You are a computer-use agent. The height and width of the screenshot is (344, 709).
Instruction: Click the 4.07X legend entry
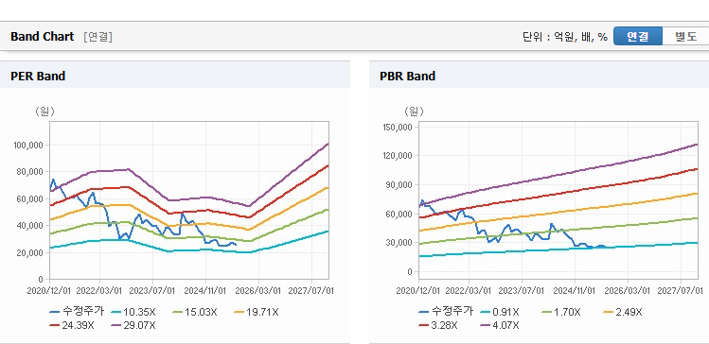pyautogui.click(x=500, y=325)
